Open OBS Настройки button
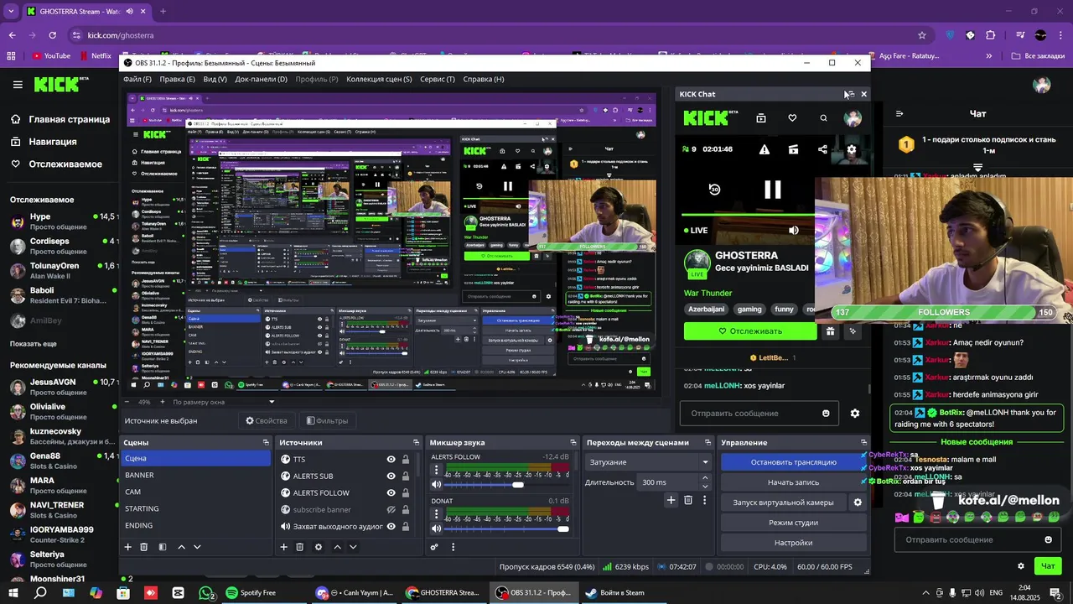The height and width of the screenshot is (604, 1073). 793,543
